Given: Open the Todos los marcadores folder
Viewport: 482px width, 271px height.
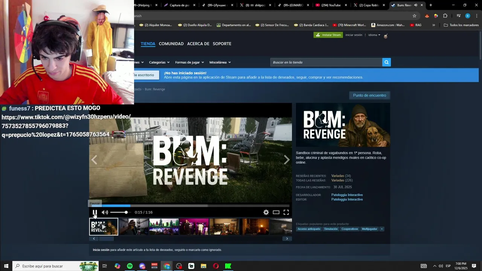Looking at the screenshot, I should click(x=461, y=25).
